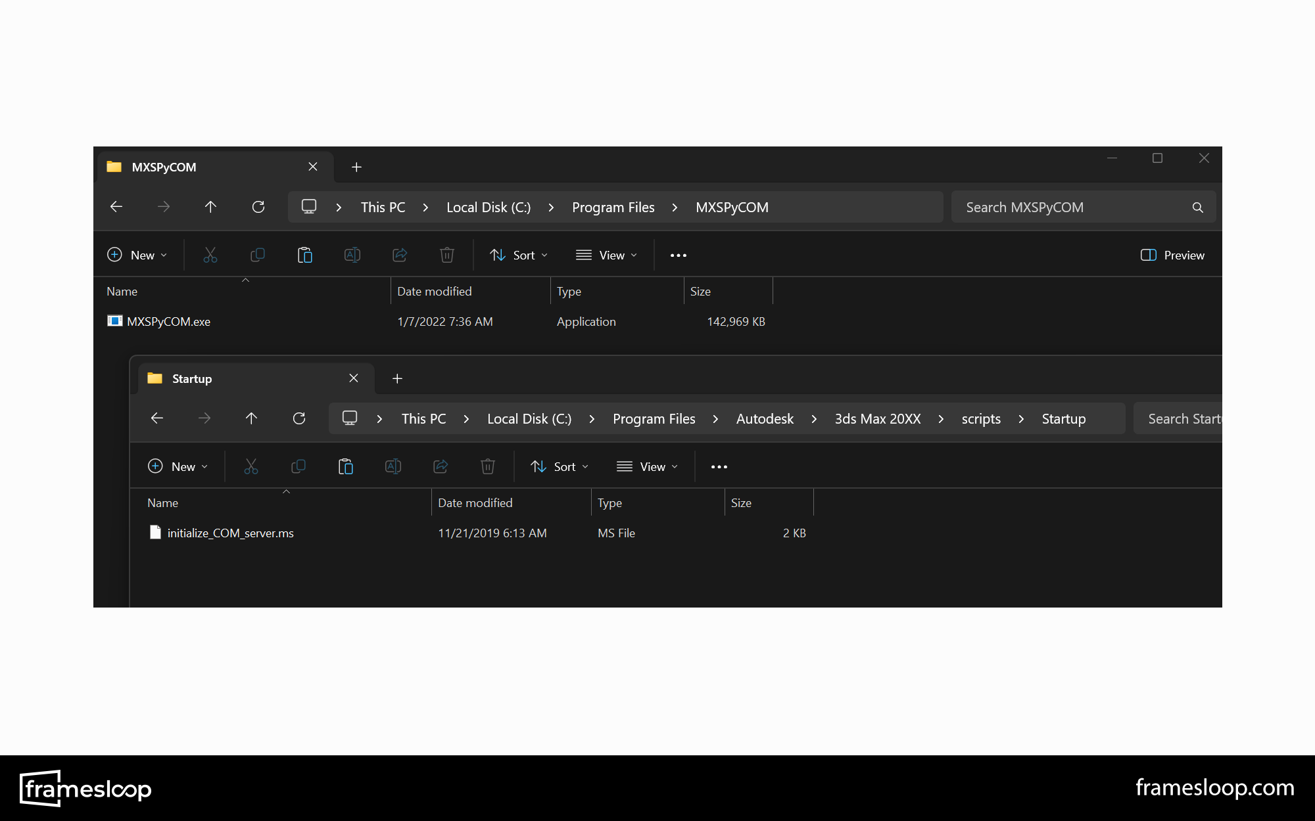1315x821 pixels.
Task: Open Sort dropdown in Startup window
Action: pos(560,467)
